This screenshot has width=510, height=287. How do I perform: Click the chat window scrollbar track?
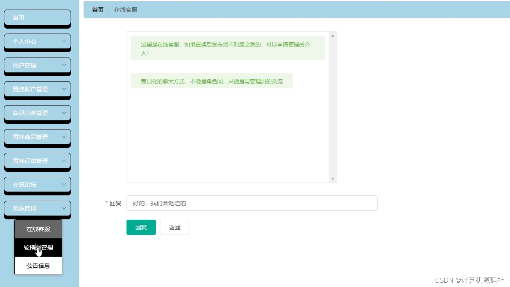pyautogui.click(x=333, y=107)
